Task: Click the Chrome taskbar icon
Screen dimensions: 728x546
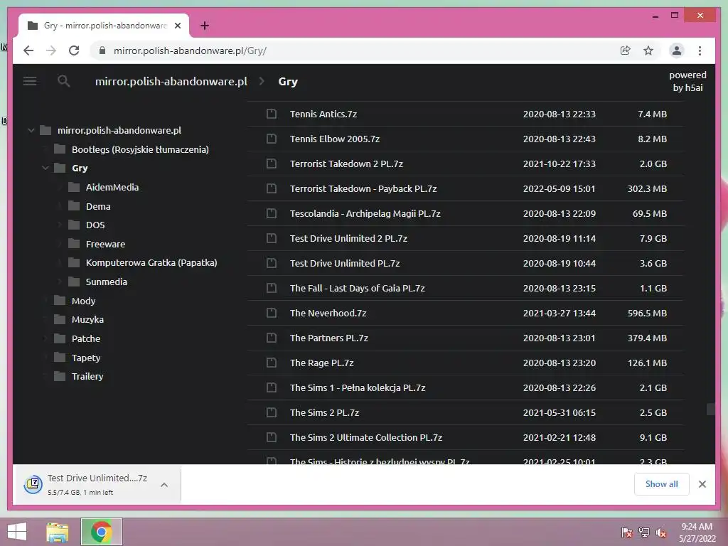Action: tap(101, 532)
